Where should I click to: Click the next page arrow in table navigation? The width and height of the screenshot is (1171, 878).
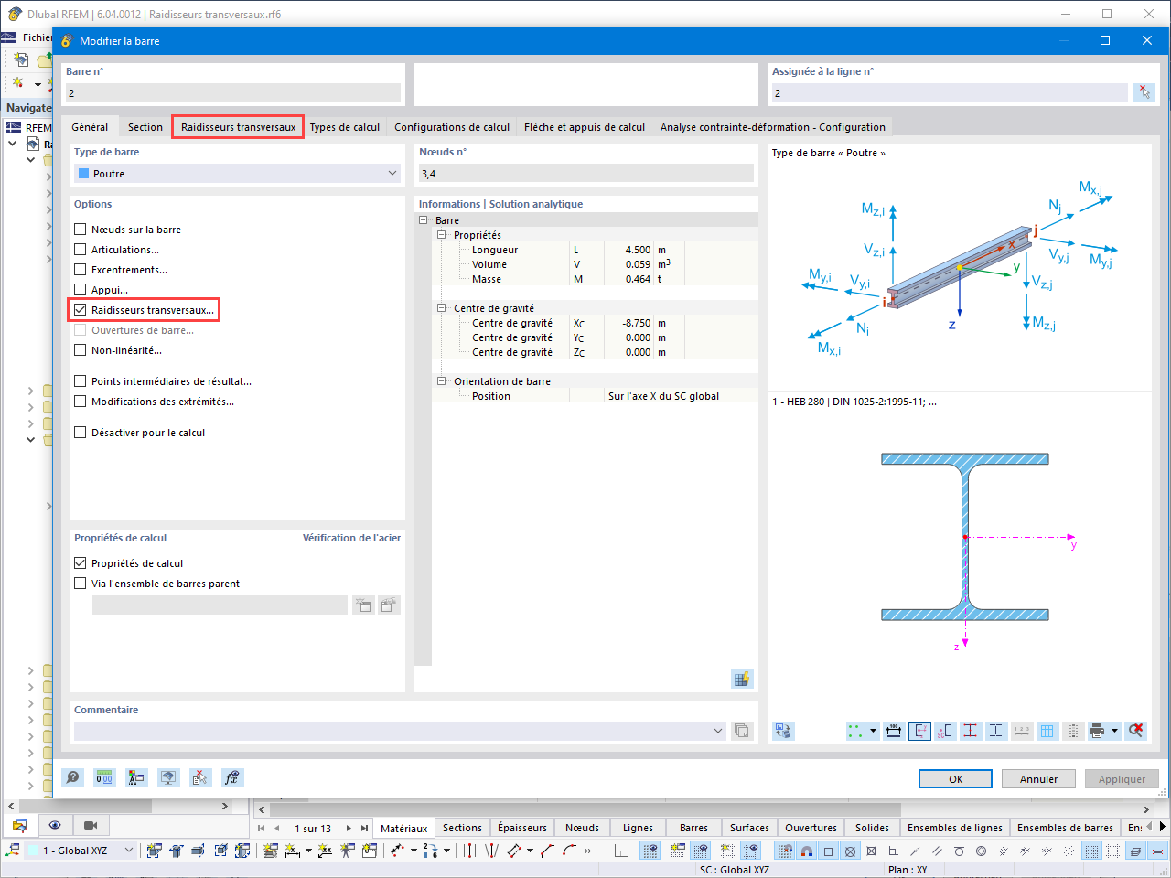pos(349,828)
